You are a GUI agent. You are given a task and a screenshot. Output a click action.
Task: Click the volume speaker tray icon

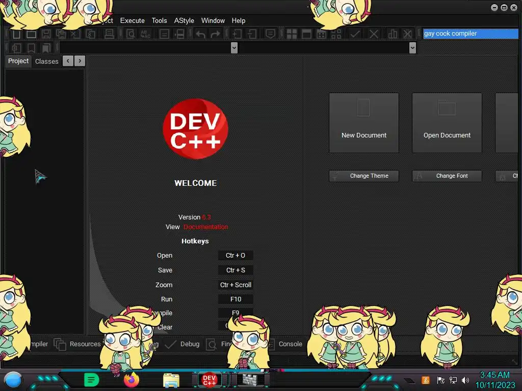coord(465,380)
